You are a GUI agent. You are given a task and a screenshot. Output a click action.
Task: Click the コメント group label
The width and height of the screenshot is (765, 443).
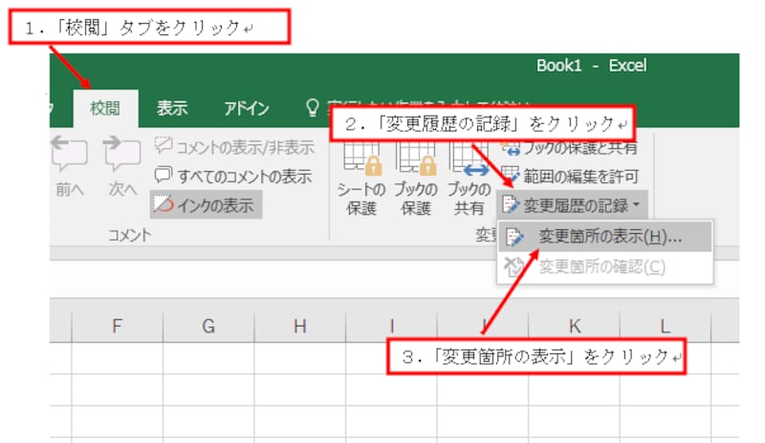click(x=129, y=236)
